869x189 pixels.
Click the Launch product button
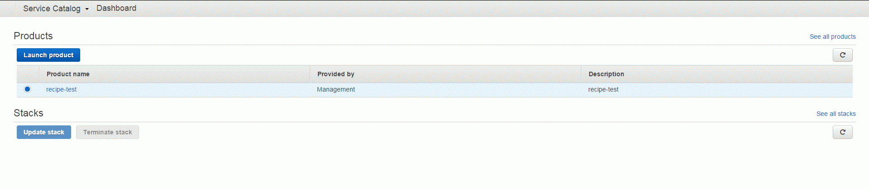[x=48, y=55]
